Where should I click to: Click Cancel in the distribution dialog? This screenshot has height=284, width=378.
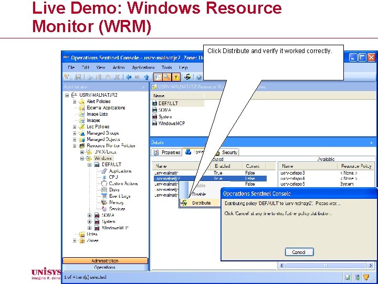pos(299,252)
